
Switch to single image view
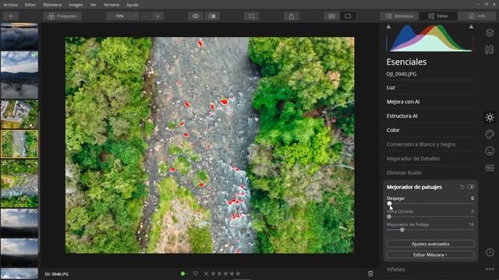click(348, 16)
